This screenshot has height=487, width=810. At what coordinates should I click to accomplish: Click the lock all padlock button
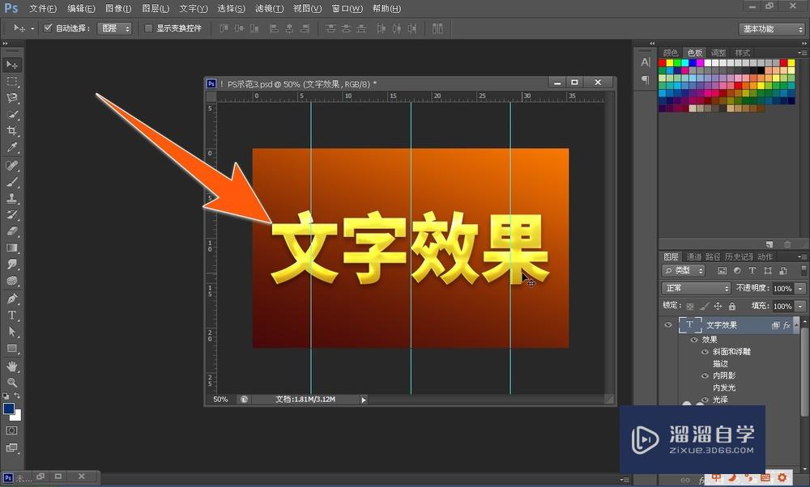[732, 306]
